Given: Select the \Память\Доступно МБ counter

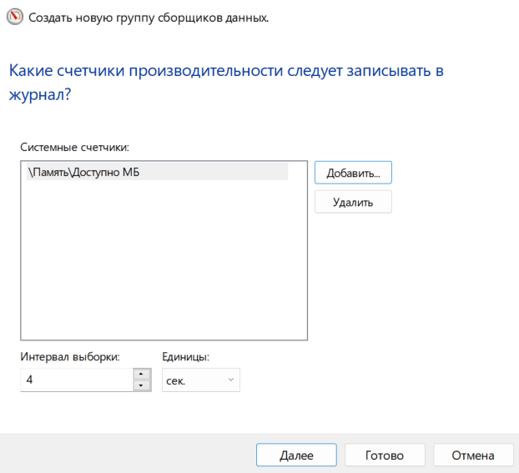Looking at the screenshot, I should 157,172.
